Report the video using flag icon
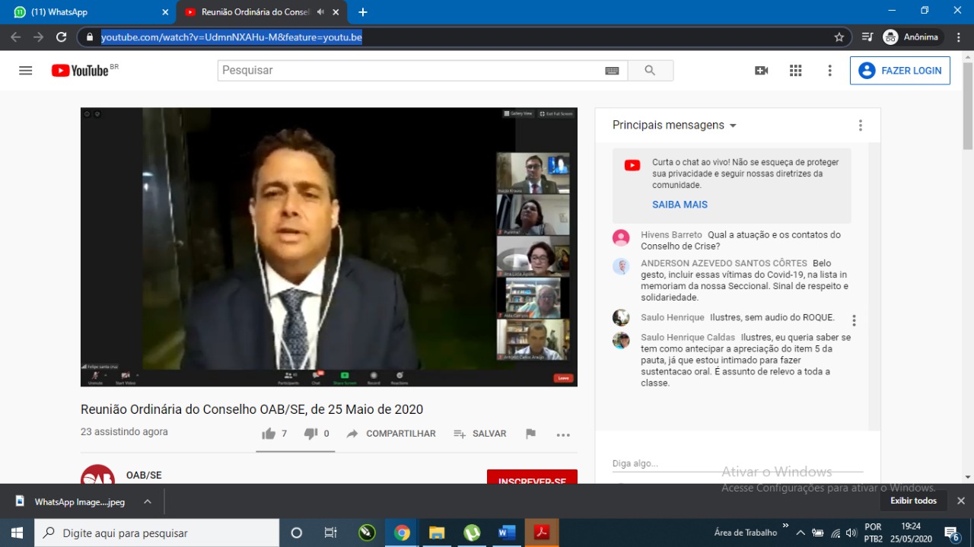974x547 pixels. (x=530, y=434)
